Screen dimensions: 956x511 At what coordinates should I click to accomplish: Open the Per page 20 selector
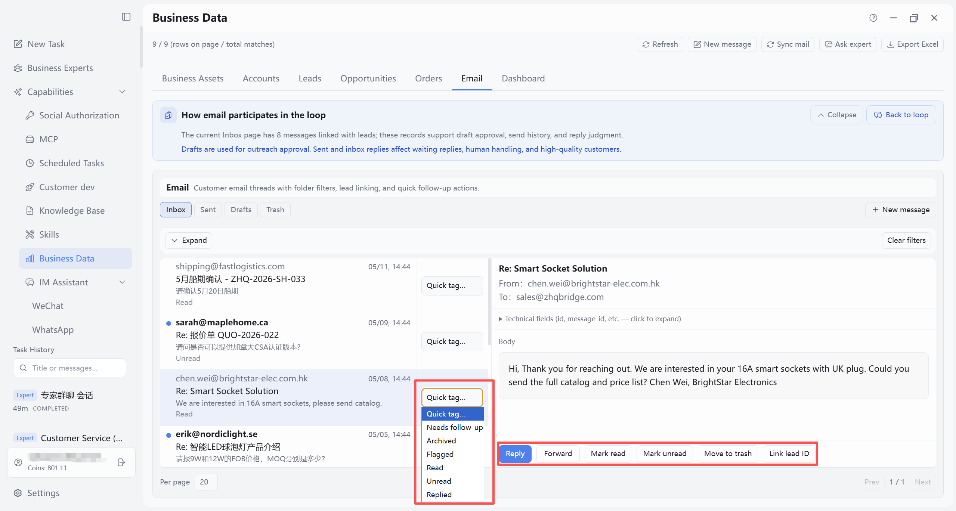coord(206,482)
